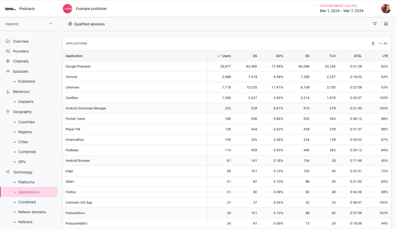Collapse the Historic section chevron
This screenshot has width=396, height=229.
(51, 24)
